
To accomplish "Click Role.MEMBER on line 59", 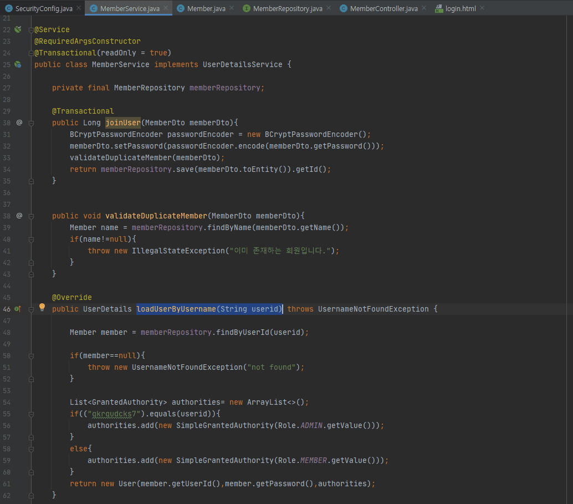I will click(x=303, y=460).
